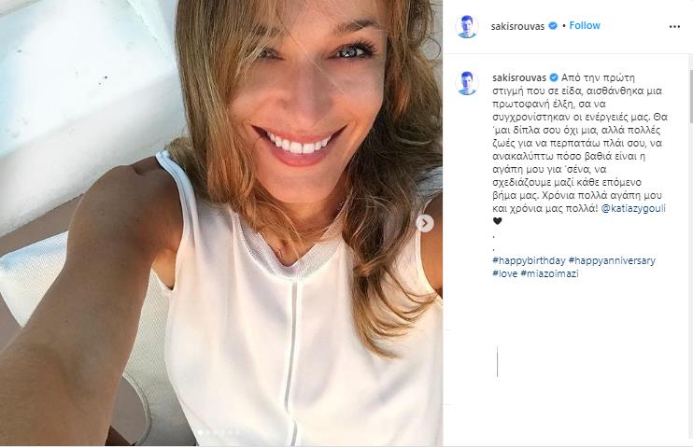This screenshot has width=693, height=447.
Task: Click the scrollbar track below the thumb
Action: click(690, 283)
